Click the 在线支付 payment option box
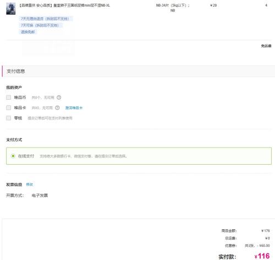 point(139,156)
